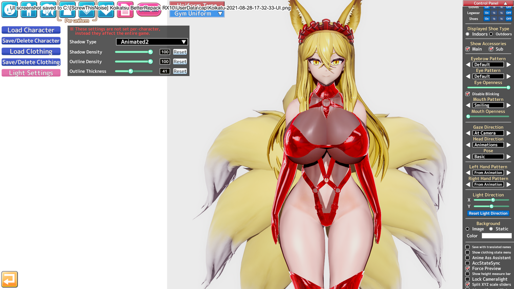Reset the Shadow Density value

[180, 52]
